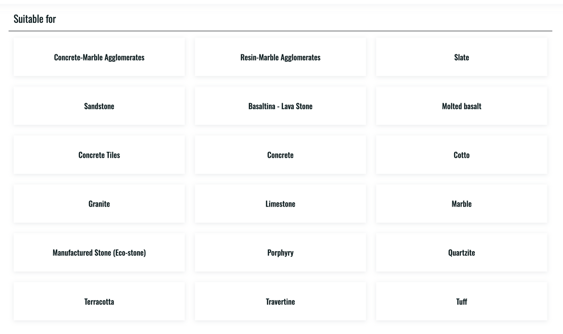Viewport: 563px width, 334px height.
Task: Click the Concrete Tiles card
Action: (x=99, y=155)
